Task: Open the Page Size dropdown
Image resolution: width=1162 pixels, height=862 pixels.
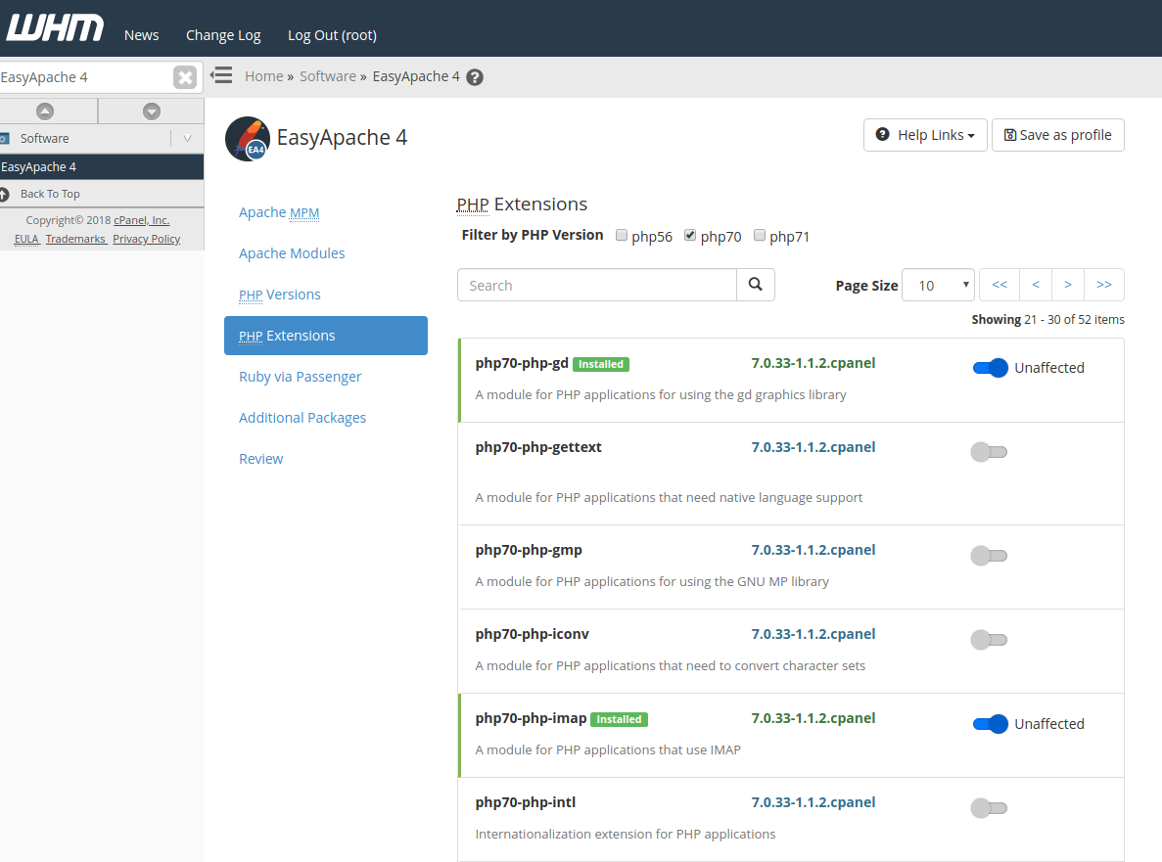Action: pyautogui.click(x=937, y=285)
